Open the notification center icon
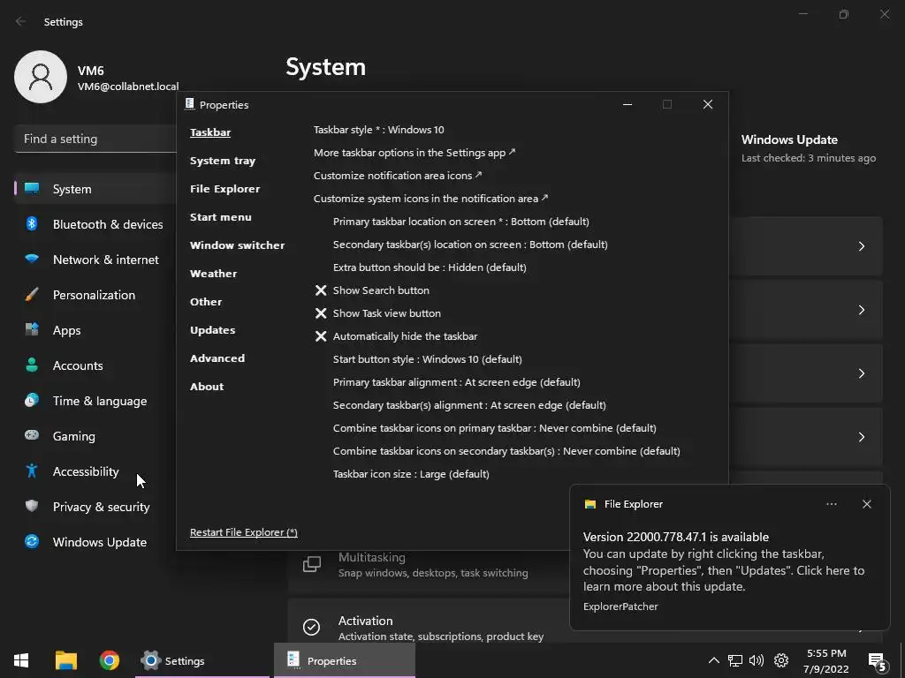The image size is (905, 678). click(x=877, y=662)
